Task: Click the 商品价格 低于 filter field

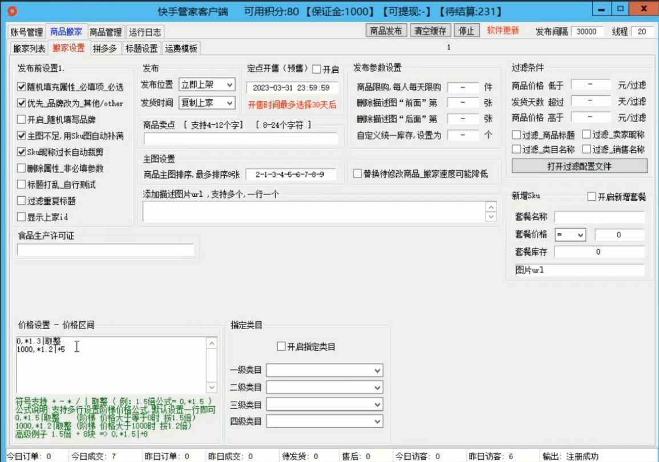Action: [591, 85]
